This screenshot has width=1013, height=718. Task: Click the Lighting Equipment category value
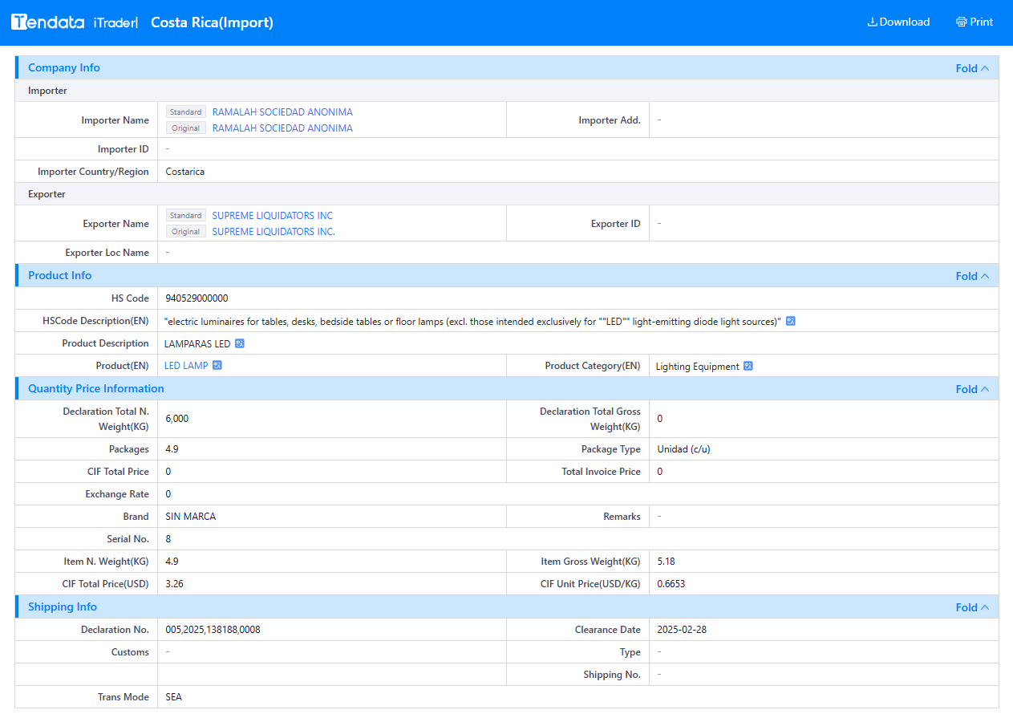698,367
